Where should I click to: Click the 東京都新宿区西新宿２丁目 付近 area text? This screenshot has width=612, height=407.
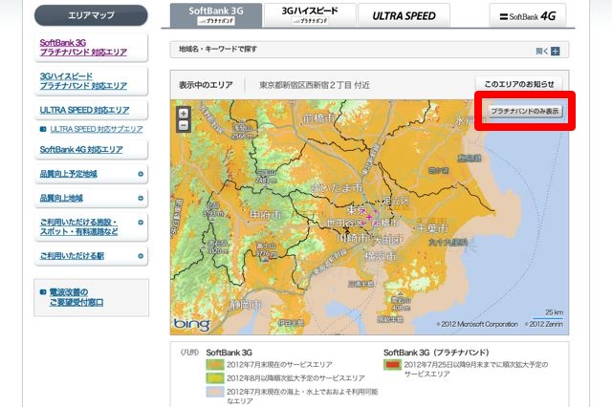315,85
